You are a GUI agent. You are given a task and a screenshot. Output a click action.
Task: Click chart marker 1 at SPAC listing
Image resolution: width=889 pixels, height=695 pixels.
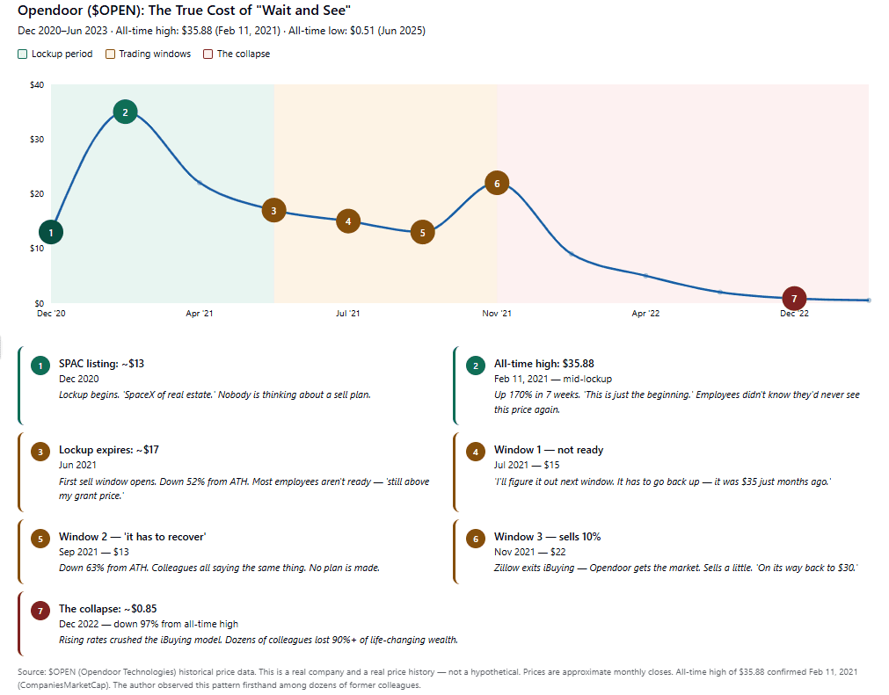[x=51, y=232]
